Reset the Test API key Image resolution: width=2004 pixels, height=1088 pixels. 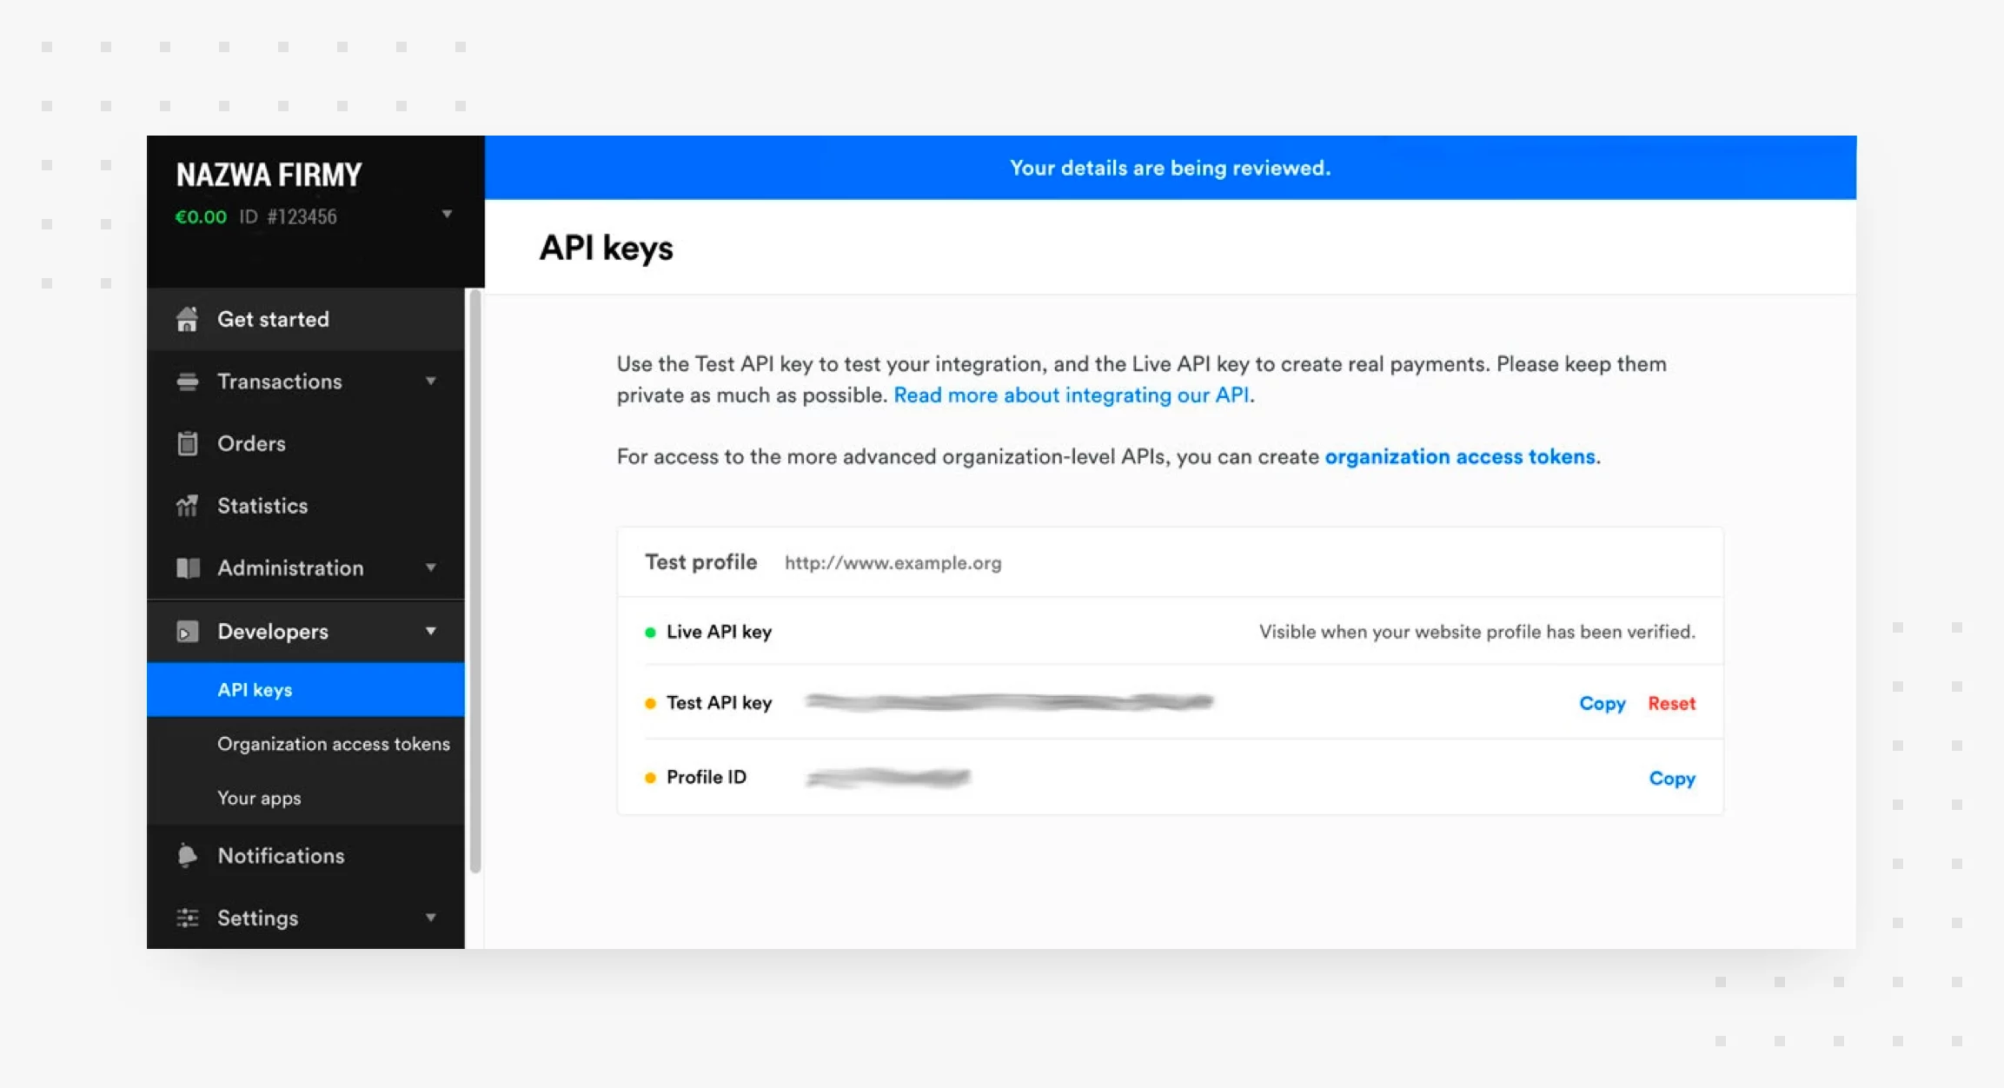[x=1671, y=703]
